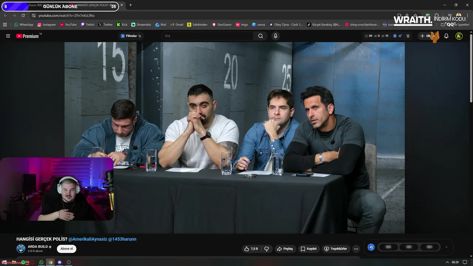
Task: Open Twitter bookmark
Action: pyautogui.click(x=105, y=24)
